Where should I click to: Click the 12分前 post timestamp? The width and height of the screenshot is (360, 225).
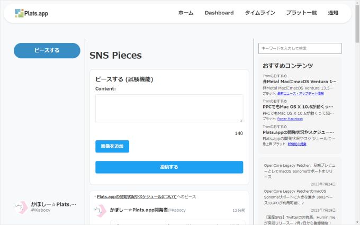click(239, 210)
